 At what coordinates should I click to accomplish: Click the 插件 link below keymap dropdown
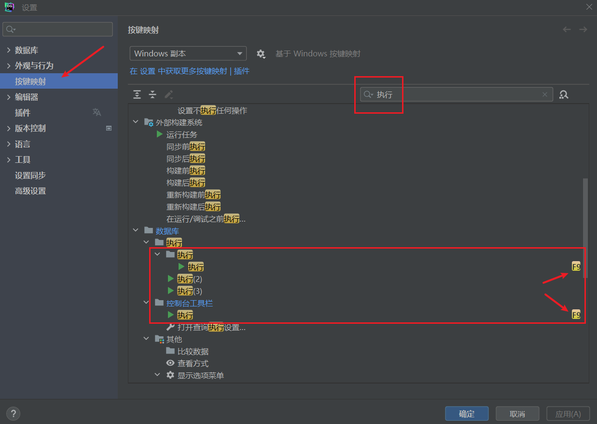click(x=242, y=71)
